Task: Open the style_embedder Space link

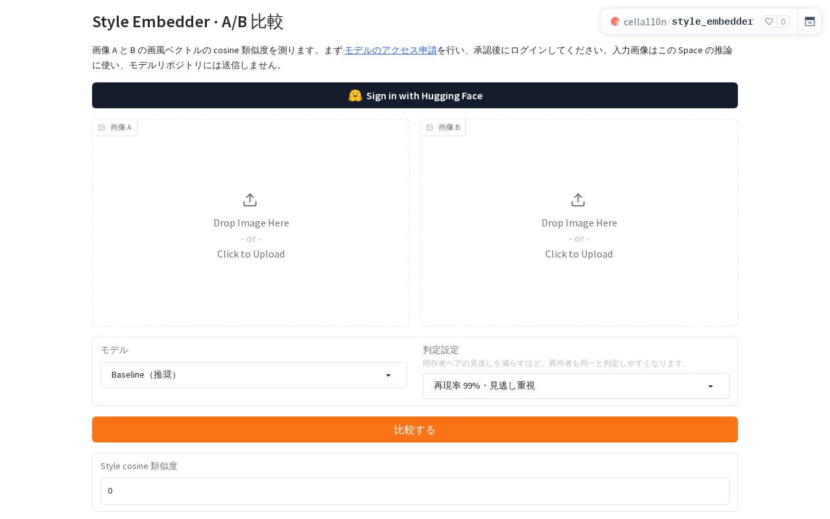Action: [713, 21]
